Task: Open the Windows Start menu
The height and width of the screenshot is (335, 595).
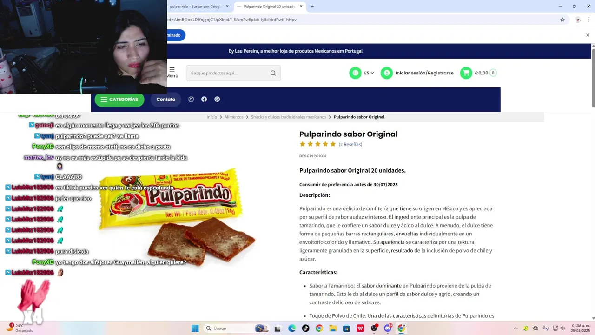Action: (195, 328)
